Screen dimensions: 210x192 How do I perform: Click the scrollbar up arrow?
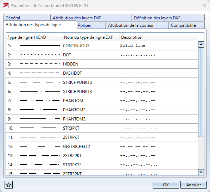point(201,44)
